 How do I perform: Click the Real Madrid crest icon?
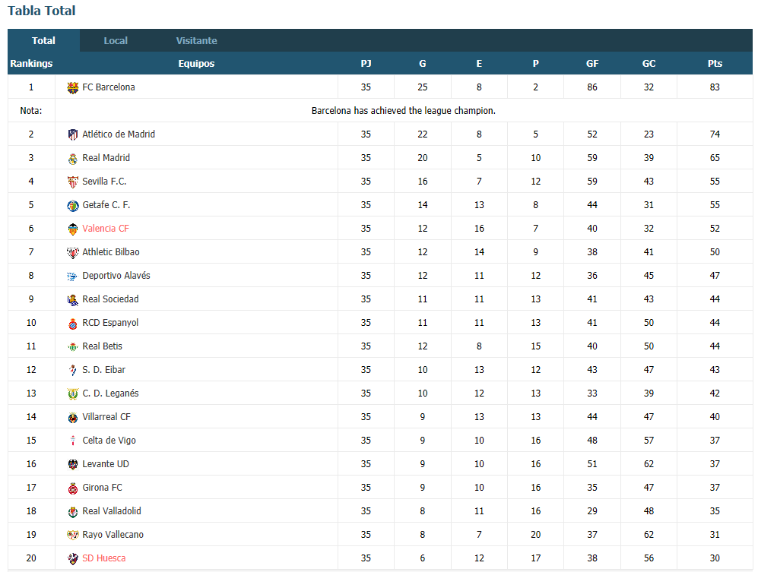72,159
